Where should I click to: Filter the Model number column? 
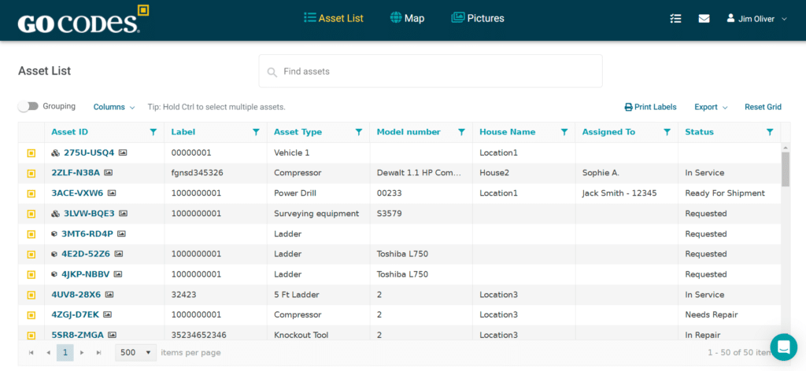pos(462,132)
